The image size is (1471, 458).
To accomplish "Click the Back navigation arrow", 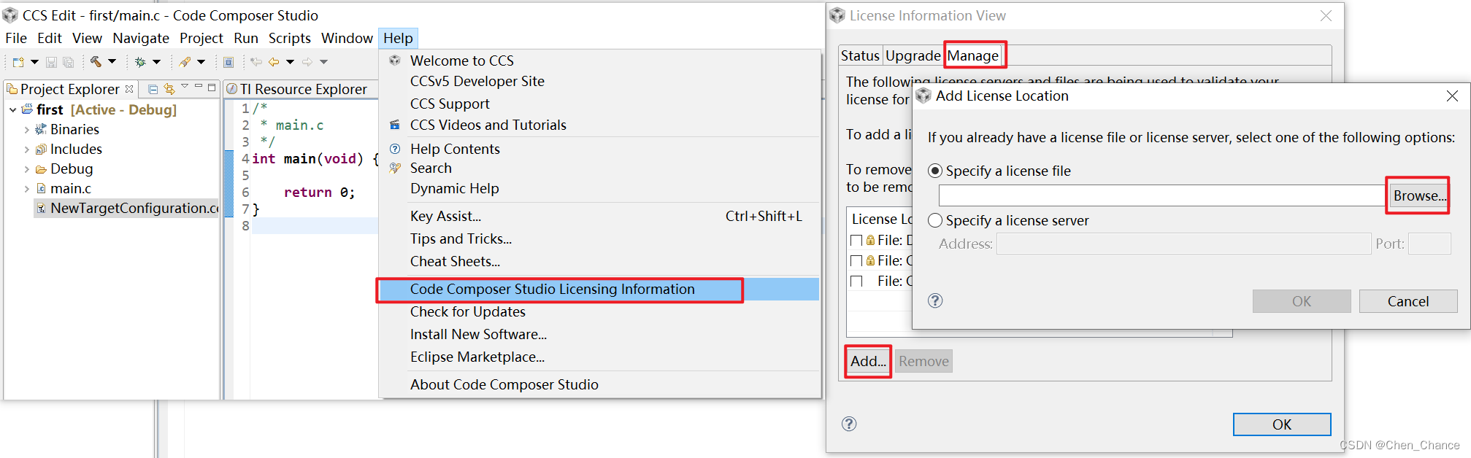I will pos(273,61).
